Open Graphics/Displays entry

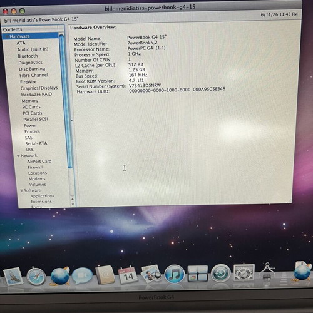point(39,88)
